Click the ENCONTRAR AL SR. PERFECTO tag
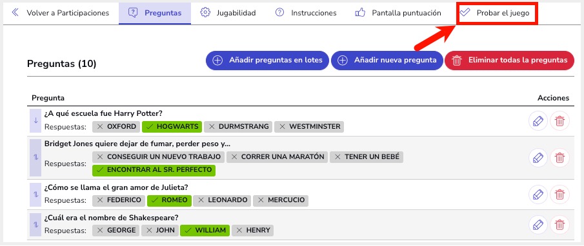 (154, 170)
